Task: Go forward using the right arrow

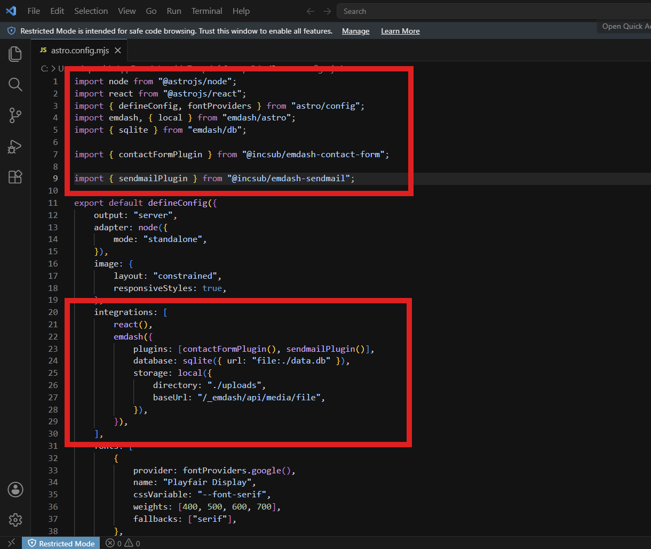Action: [327, 11]
